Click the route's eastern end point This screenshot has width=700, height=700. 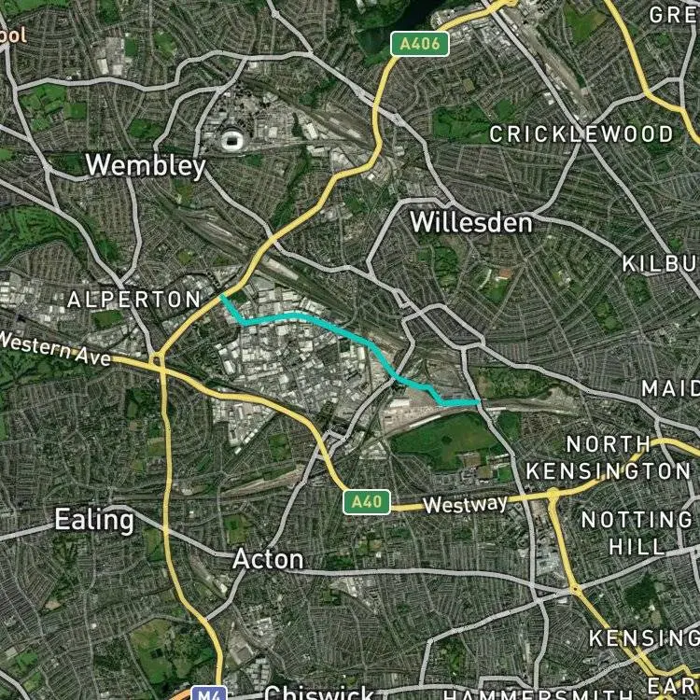click(x=479, y=402)
